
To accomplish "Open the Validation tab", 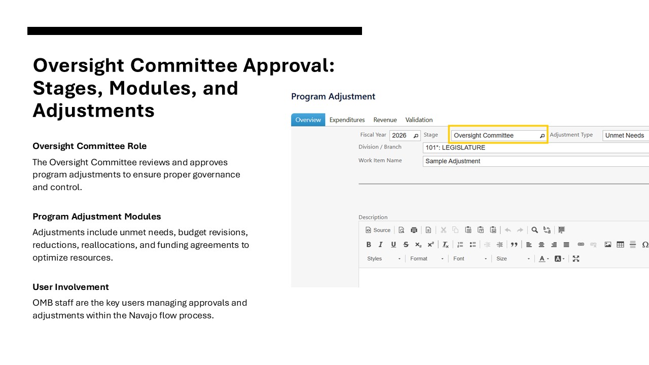I will pyautogui.click(x=419, y=120).
